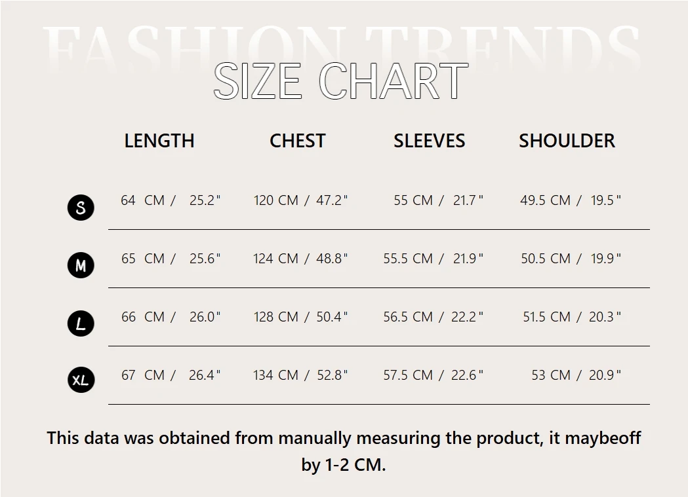The height and width of the screenshot is (497, 688).
Task: Click the 64 CM / 25.2" length value
Action: 171,200
